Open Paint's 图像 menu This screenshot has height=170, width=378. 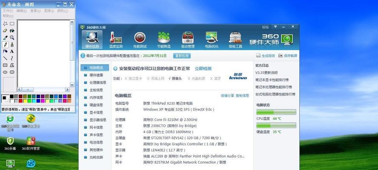click(x=49, y=11)
